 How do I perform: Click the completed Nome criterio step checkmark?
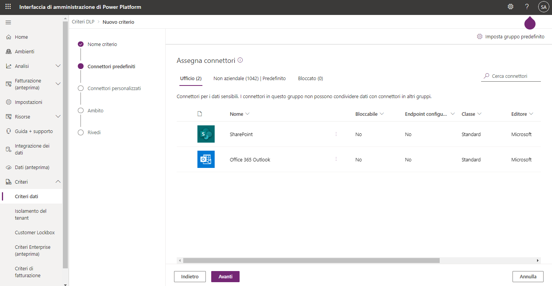[x=80, y=44]
